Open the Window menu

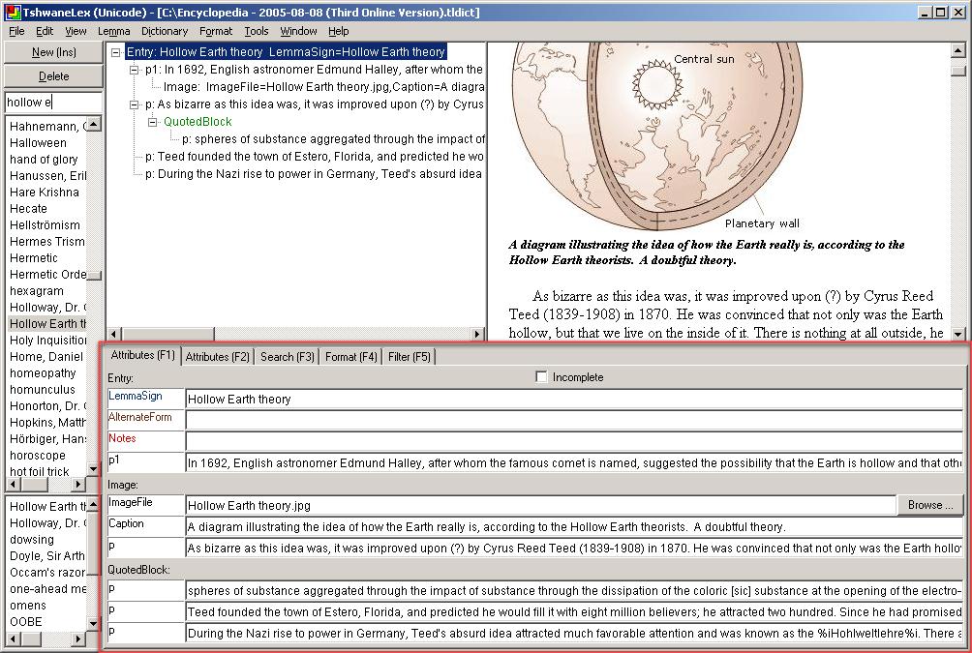click(298, 31)
